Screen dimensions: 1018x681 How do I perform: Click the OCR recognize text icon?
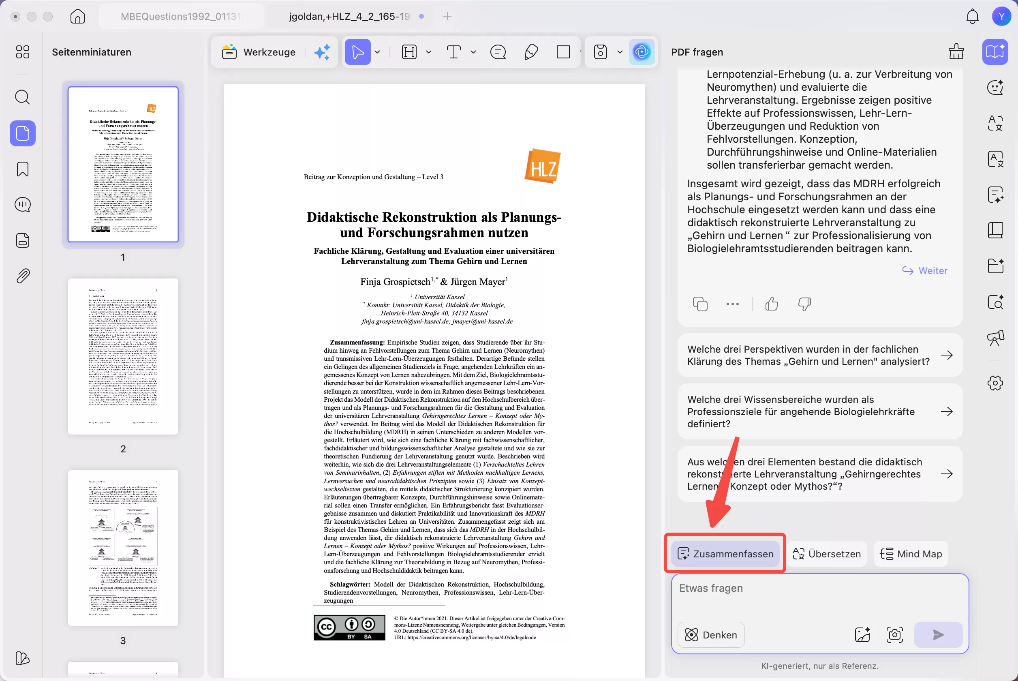point(995,302)
